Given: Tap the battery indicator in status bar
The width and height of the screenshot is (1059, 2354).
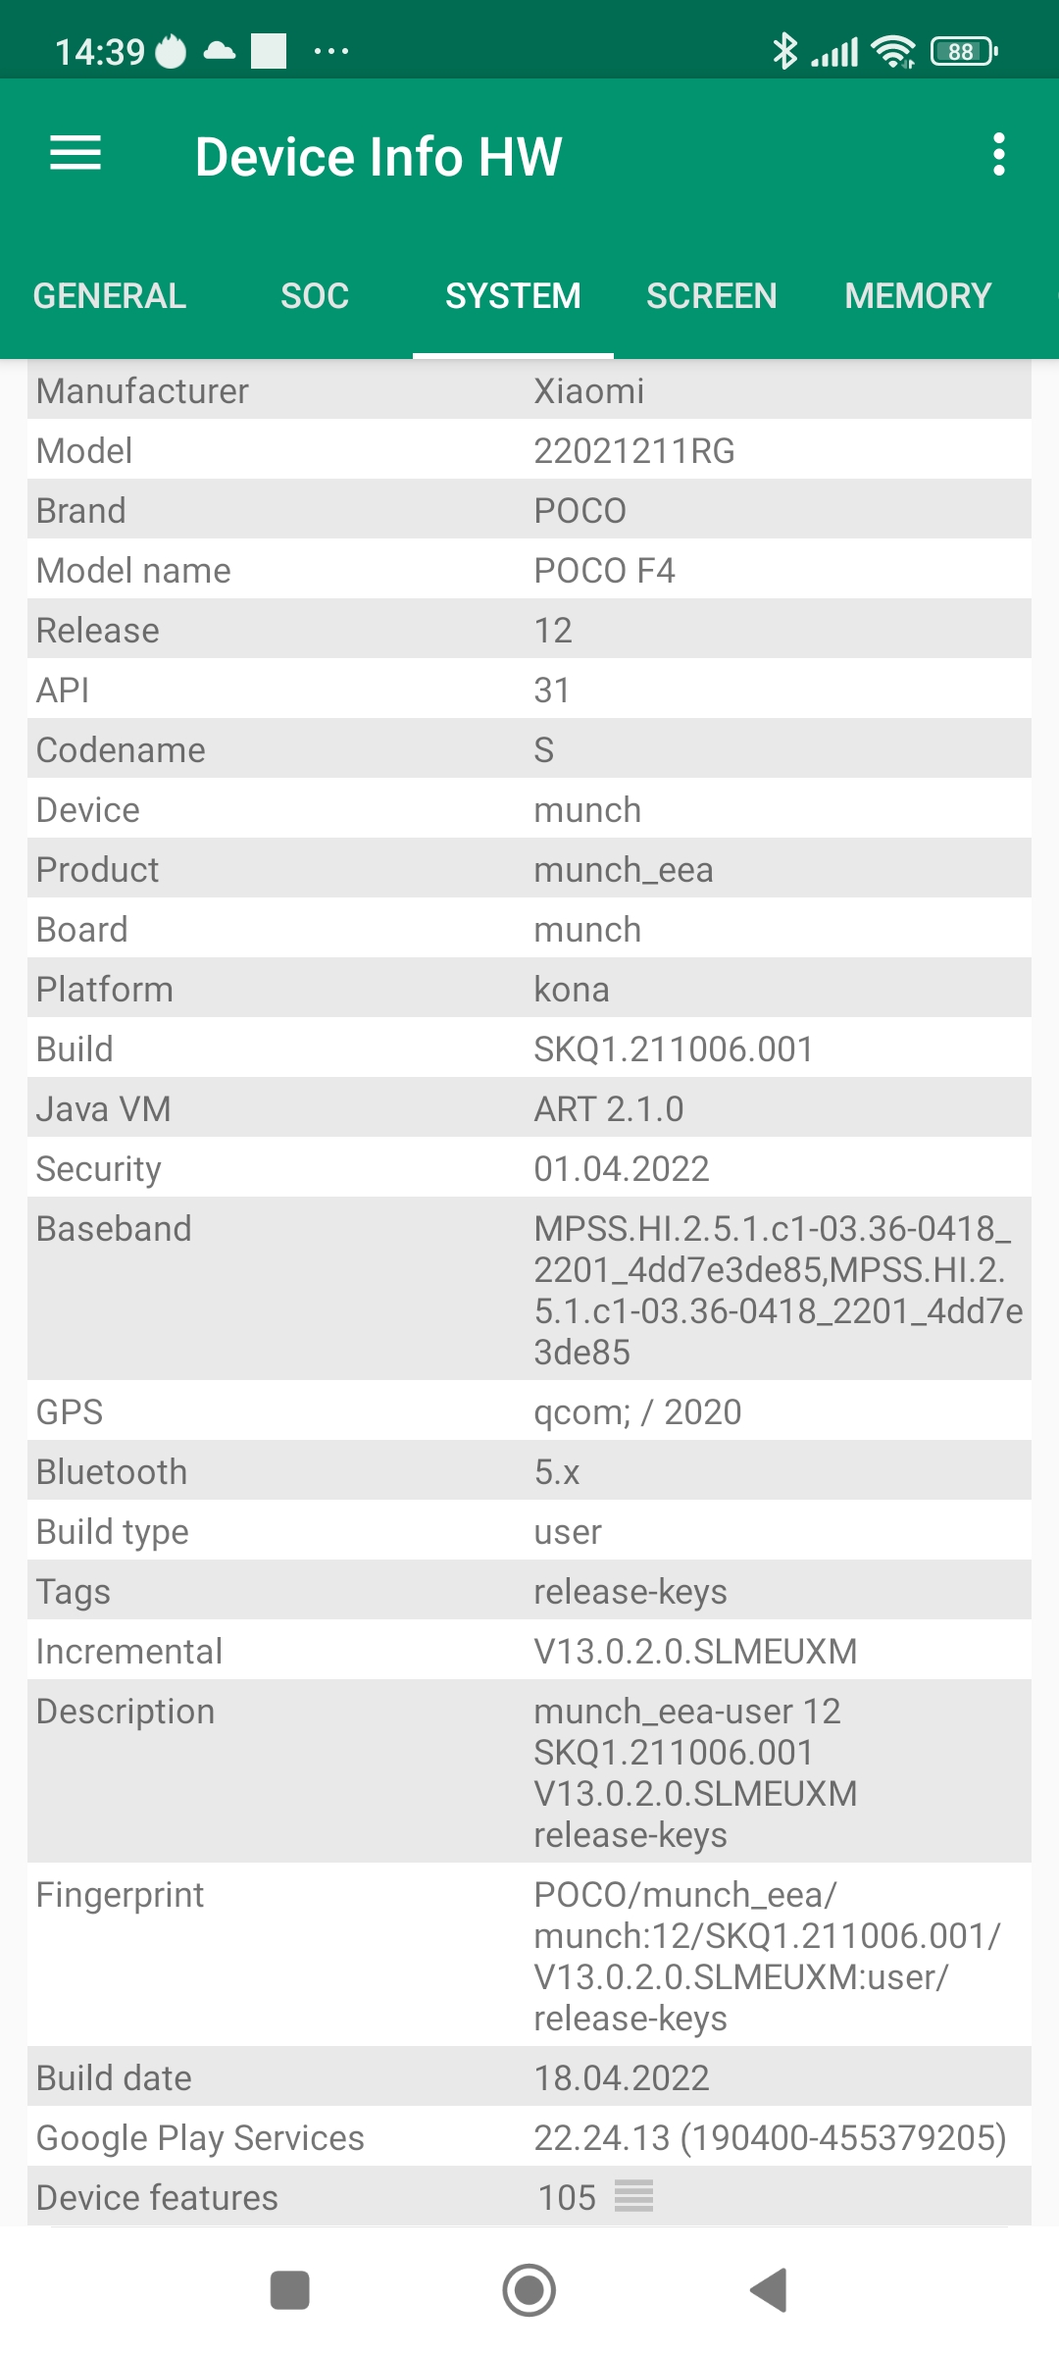Looking at the screenshot, I should pos(964,51).
